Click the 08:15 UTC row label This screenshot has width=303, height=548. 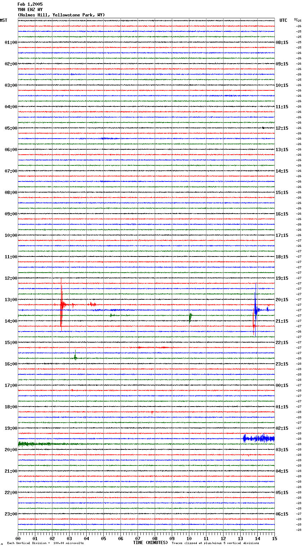pos(282,43)
